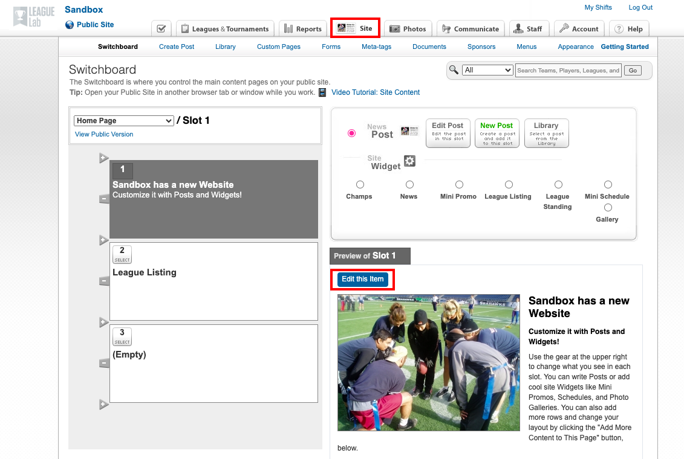Click the New Post button

pos(497,133)
